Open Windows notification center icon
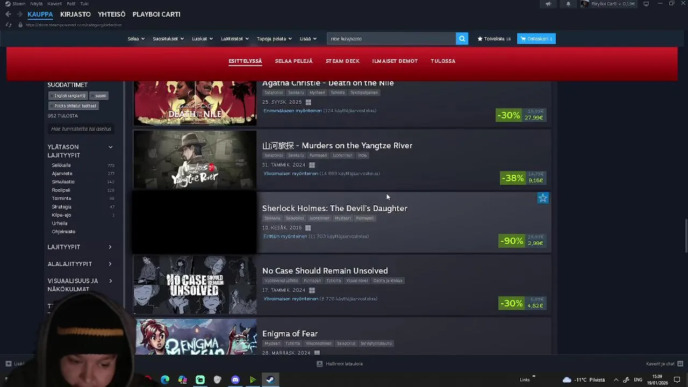This screenshot has width=688, height=387. (677, 380)
